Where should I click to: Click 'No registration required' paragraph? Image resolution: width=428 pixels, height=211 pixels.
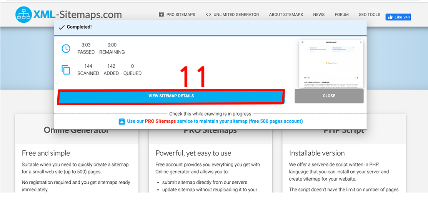[76, 186]
